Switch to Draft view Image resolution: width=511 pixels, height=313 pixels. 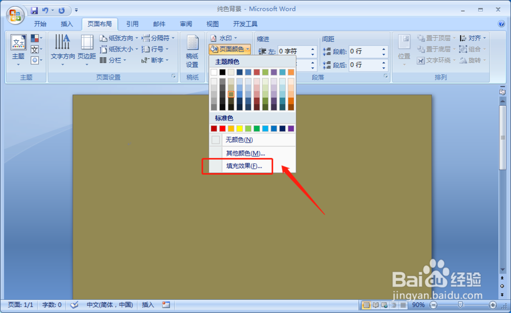tap(403, 305)
